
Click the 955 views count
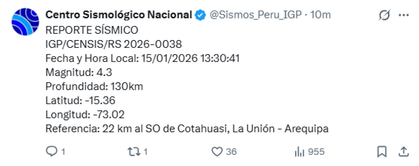(x=316, y=152)
